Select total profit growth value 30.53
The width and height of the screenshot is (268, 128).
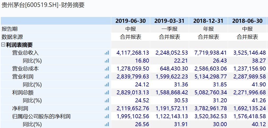click(181, 100)
